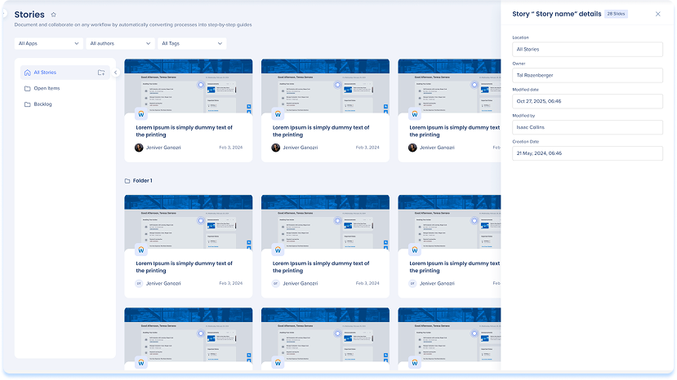Click the Owner field with Tal Rozenberger

[587, 76]
